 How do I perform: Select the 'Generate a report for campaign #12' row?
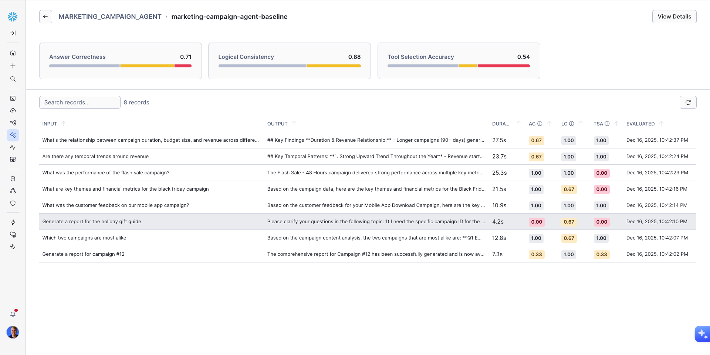[x=83, y=254]
